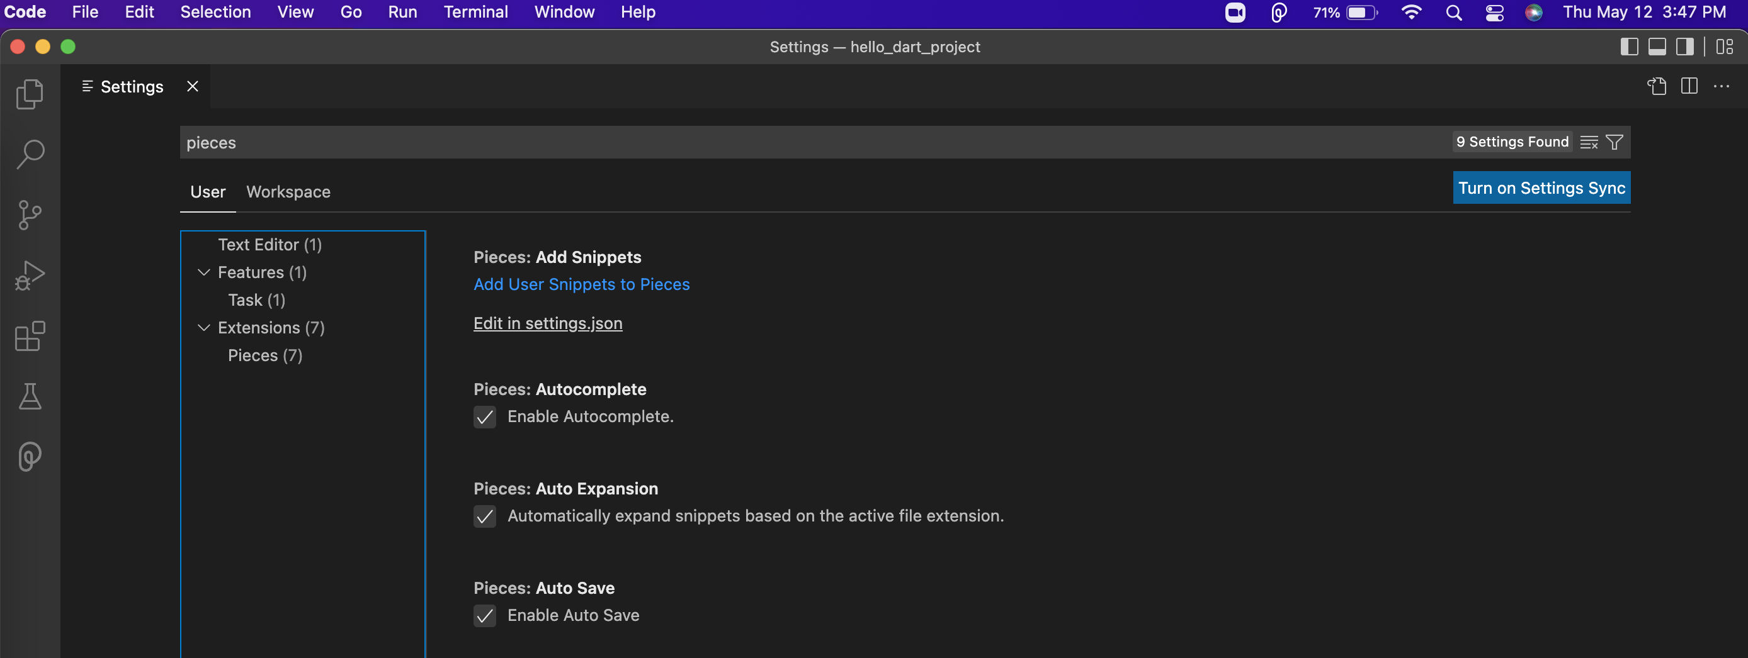Open the Terminal menu
The image size is (1748, 658).
pyautogui.click(x=475, y=12)
